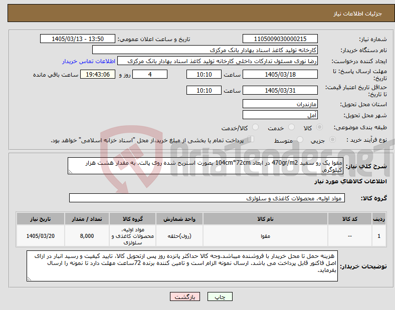This screenshot has width=395, height=310.
Task: Click the remaining time countdown 19:43:06
Action: tap(98, 75)
